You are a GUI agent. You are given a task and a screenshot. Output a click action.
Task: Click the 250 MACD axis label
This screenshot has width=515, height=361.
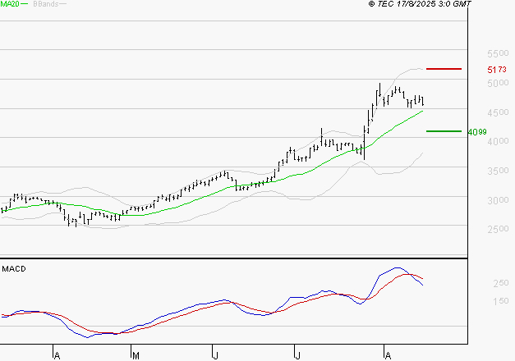(x=501, y=283)
